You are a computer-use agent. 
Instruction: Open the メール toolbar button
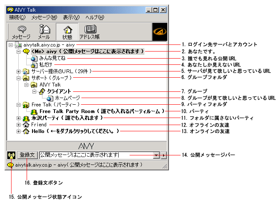[44, 32]
